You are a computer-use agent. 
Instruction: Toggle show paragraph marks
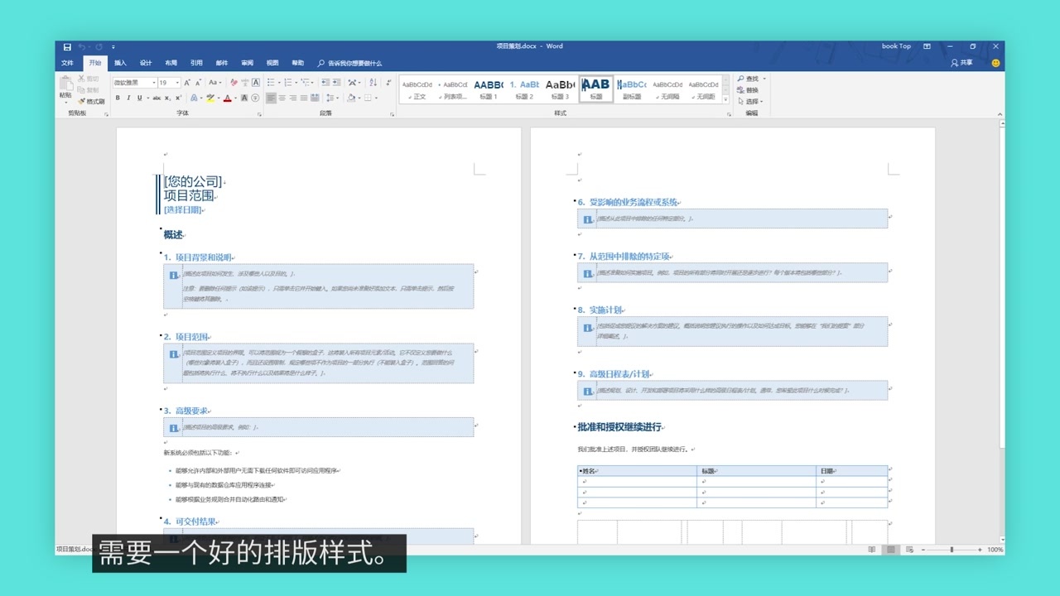(x=388, y=83)
